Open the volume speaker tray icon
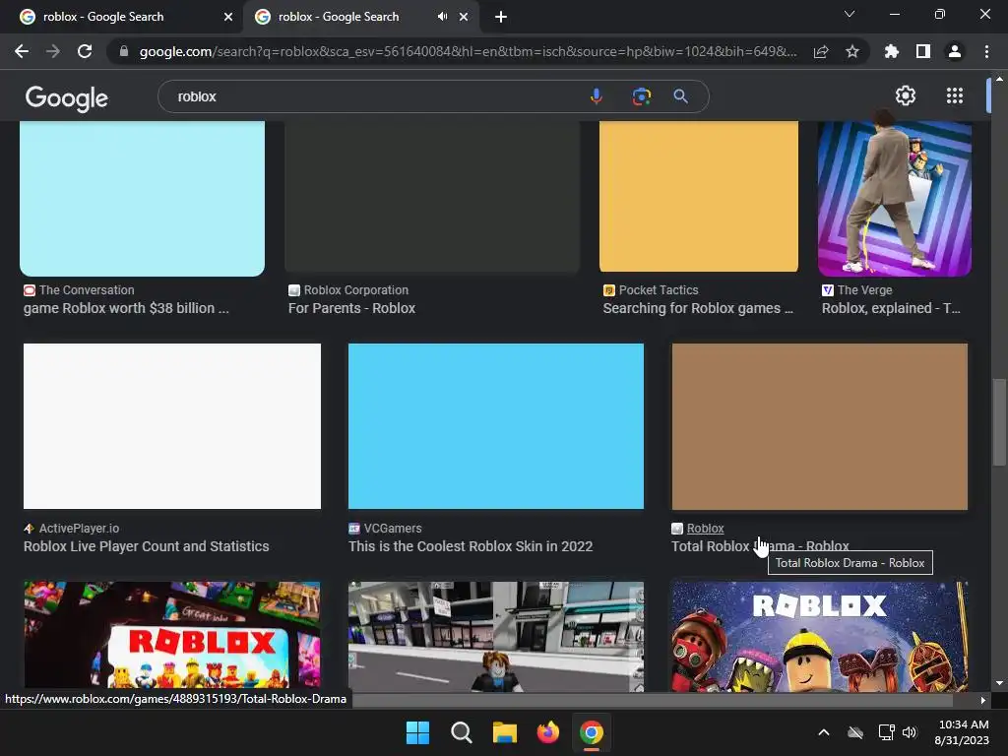1008x756 pixels. click(909, 732)
